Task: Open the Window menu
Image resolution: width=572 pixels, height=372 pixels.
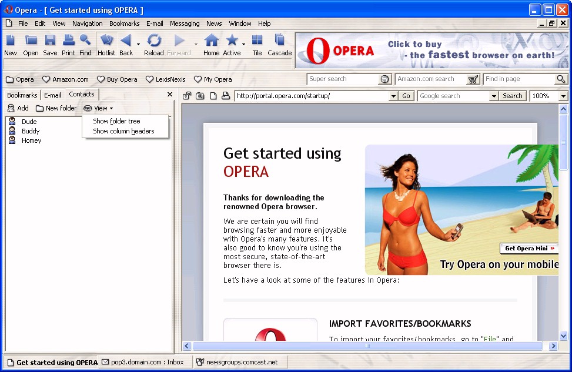Action: (x=240, y=24)
